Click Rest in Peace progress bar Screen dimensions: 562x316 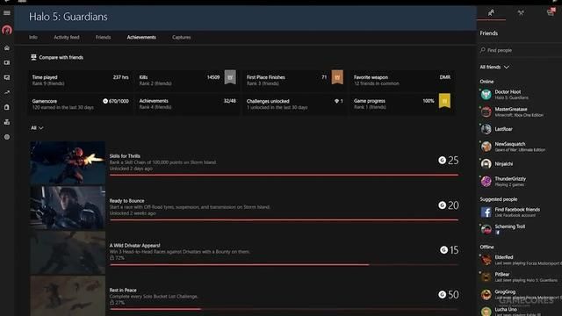coord(284,309)
